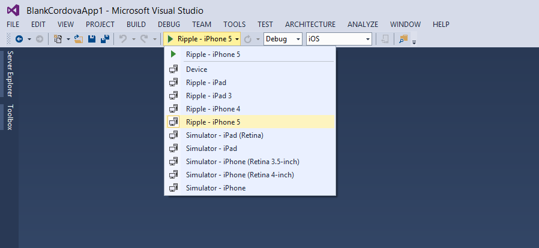This screenshot has width=539, height=248.
Task: Open the BUILD menu
Action: coord(136,25)
